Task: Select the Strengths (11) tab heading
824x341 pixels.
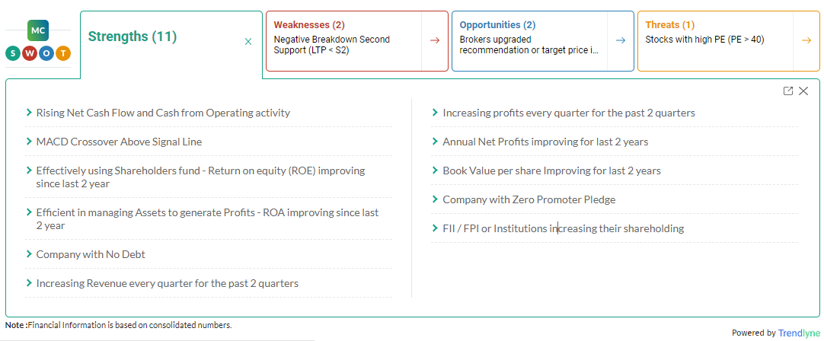Action: [x=133, y=37]
